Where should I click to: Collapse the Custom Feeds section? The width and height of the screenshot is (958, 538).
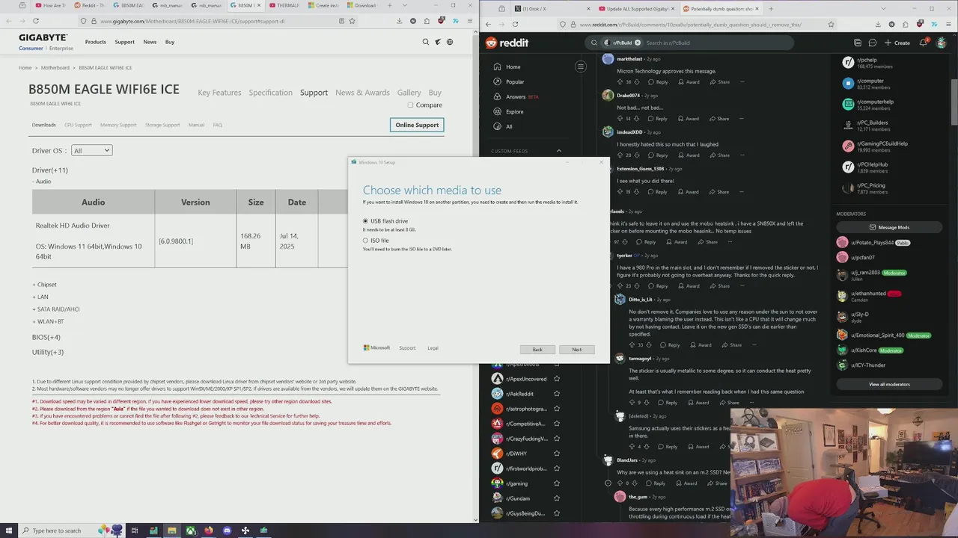[558, 151]
